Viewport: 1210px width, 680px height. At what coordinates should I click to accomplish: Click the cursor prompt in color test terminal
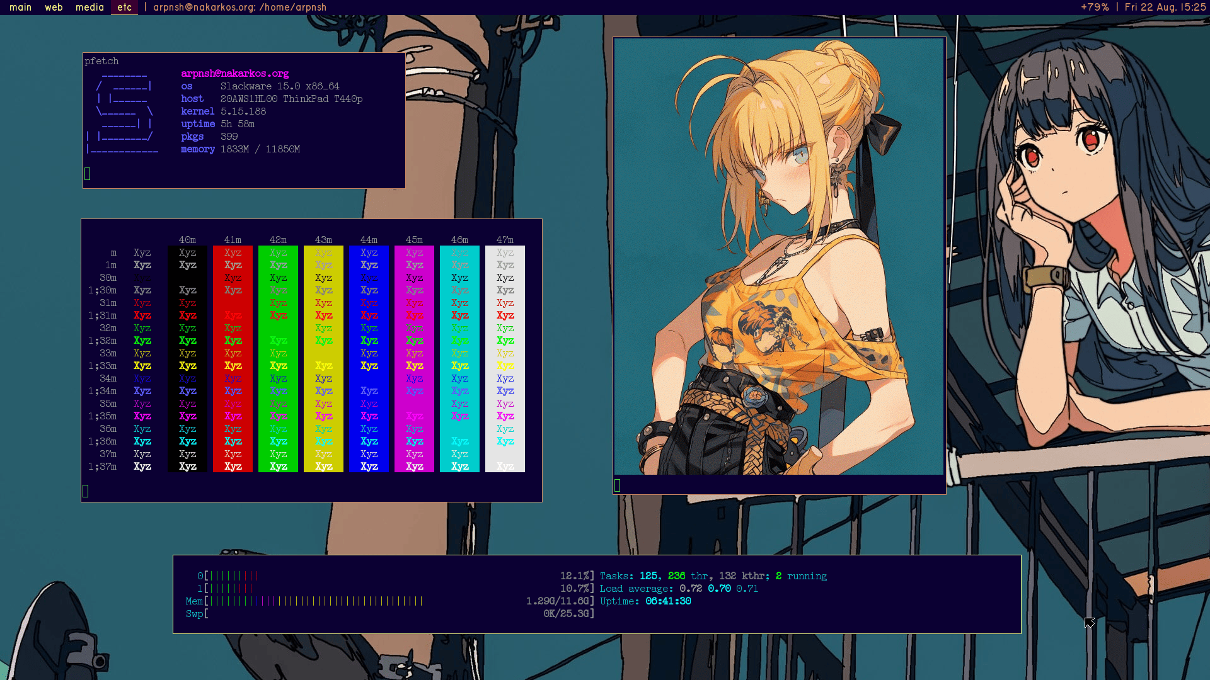click(86, 491)
